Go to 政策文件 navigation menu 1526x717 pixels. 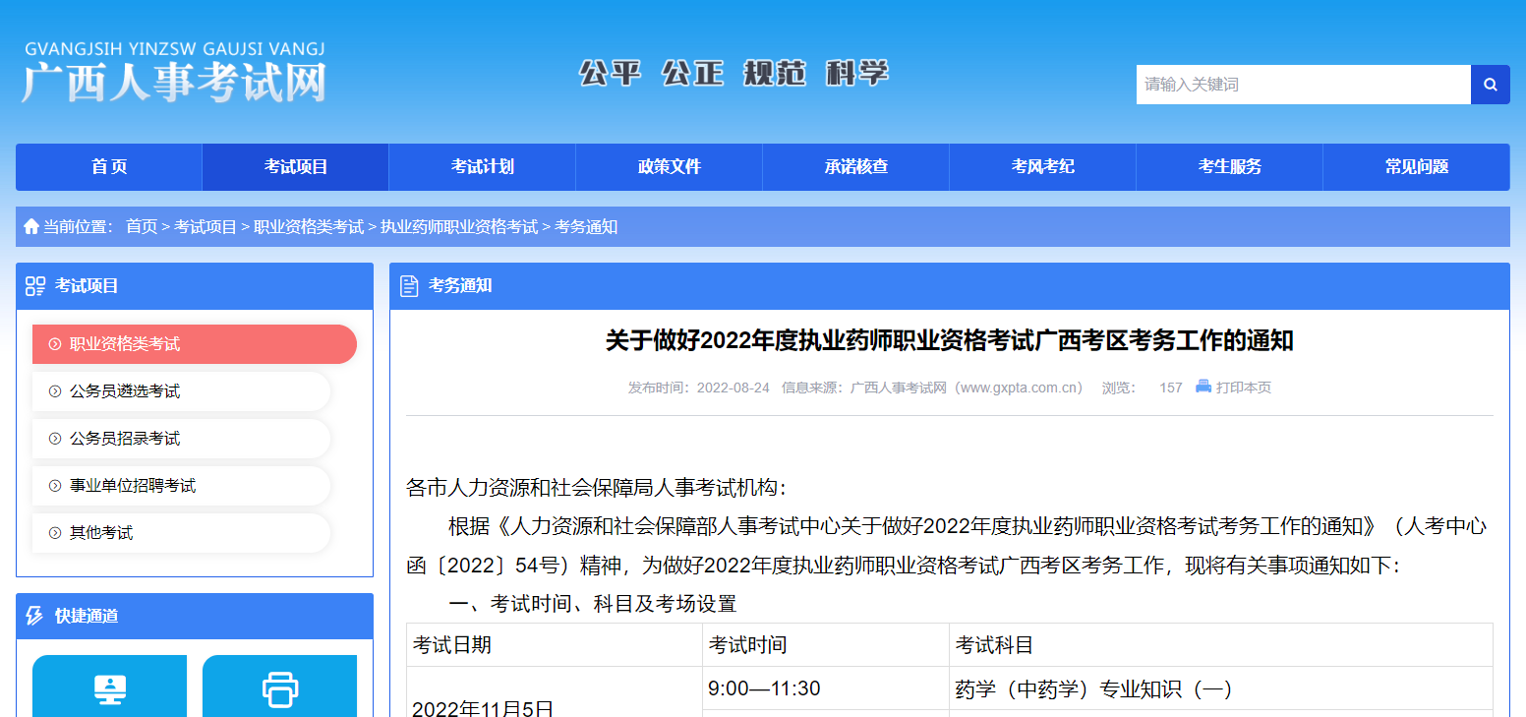coord(669,167)
